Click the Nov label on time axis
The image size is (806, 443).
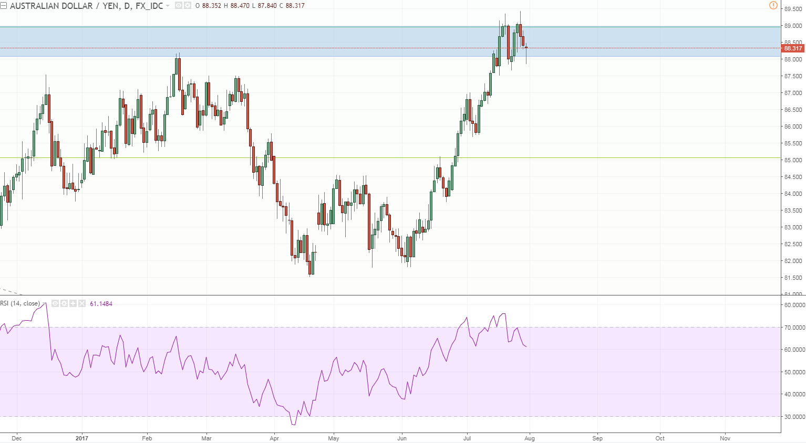click(x=725, y=438)
